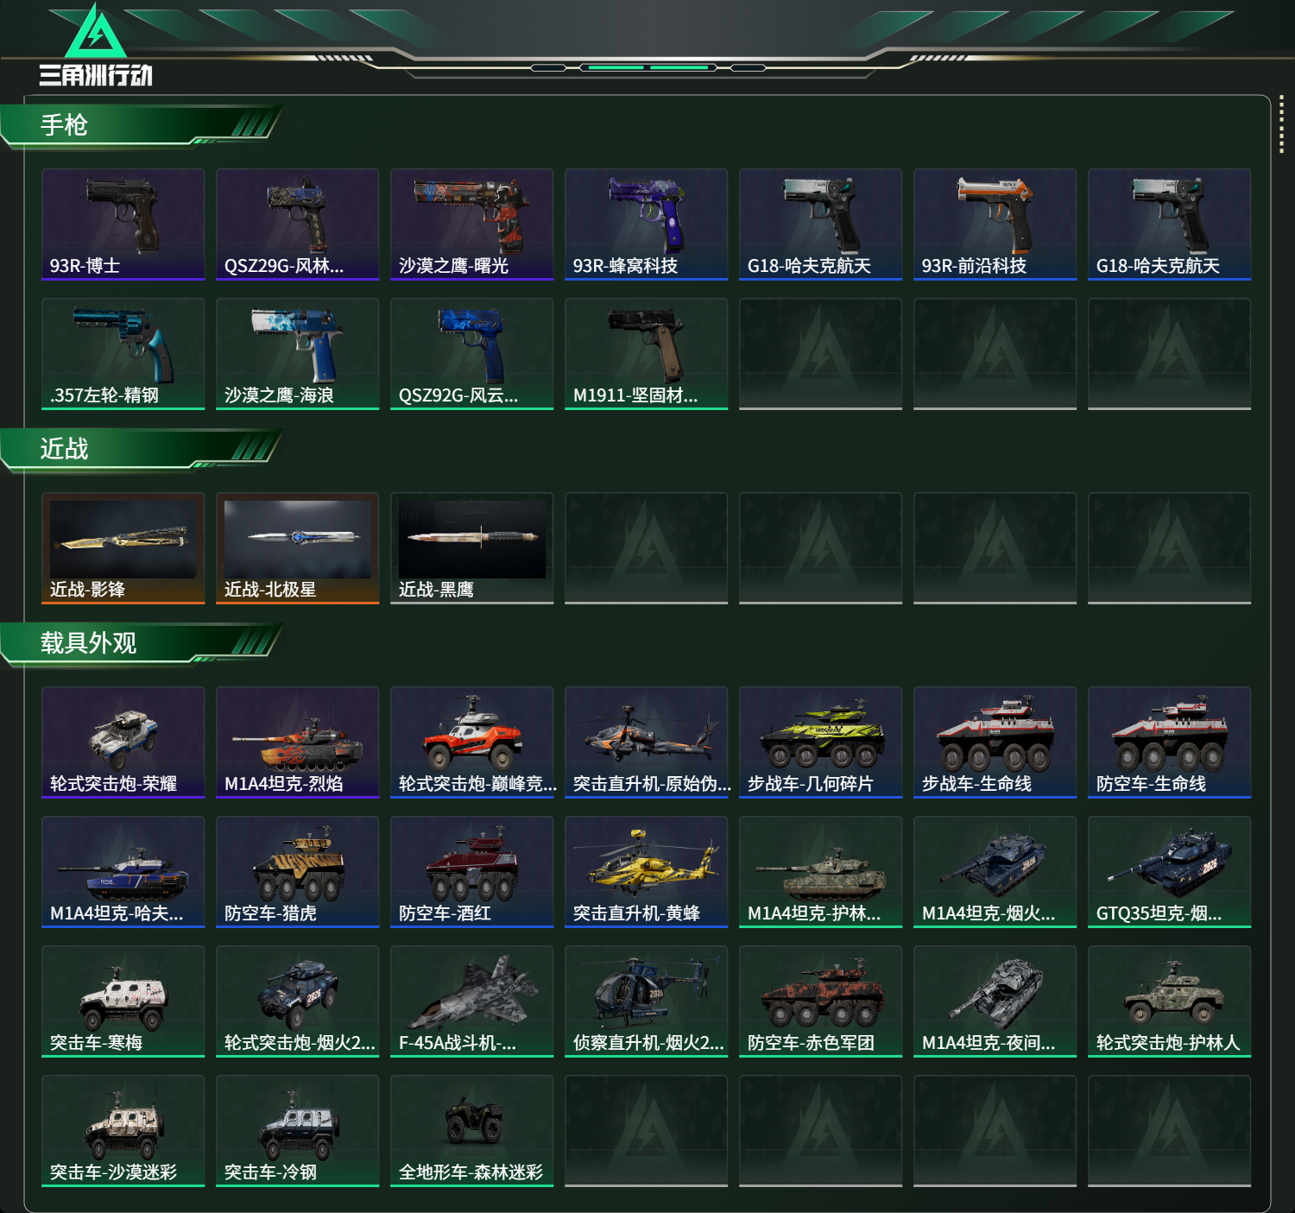
Task: Choose the yellow 突击直升机-黄蜂 helicopter skin
Action: (x=647, y=872)
